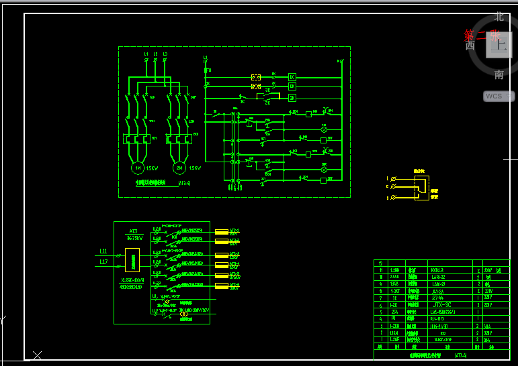Rotate view to 西 on the ViewCube compass
Viewport: 518px width, 366px height.
470,46
